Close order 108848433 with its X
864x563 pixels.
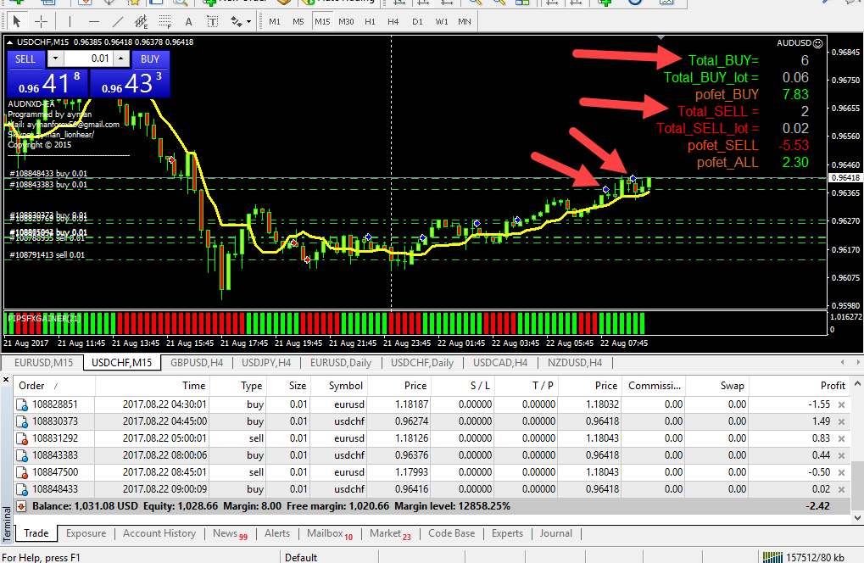tap(841, 490)
